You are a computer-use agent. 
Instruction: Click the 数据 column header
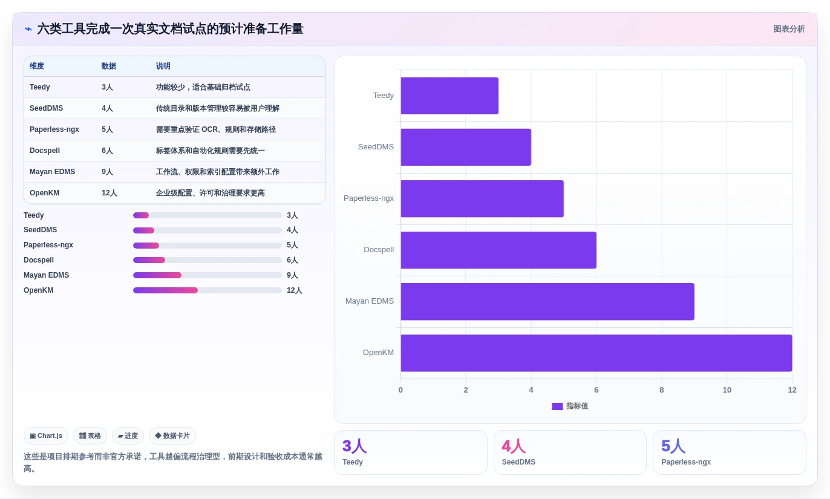point(109,66)
